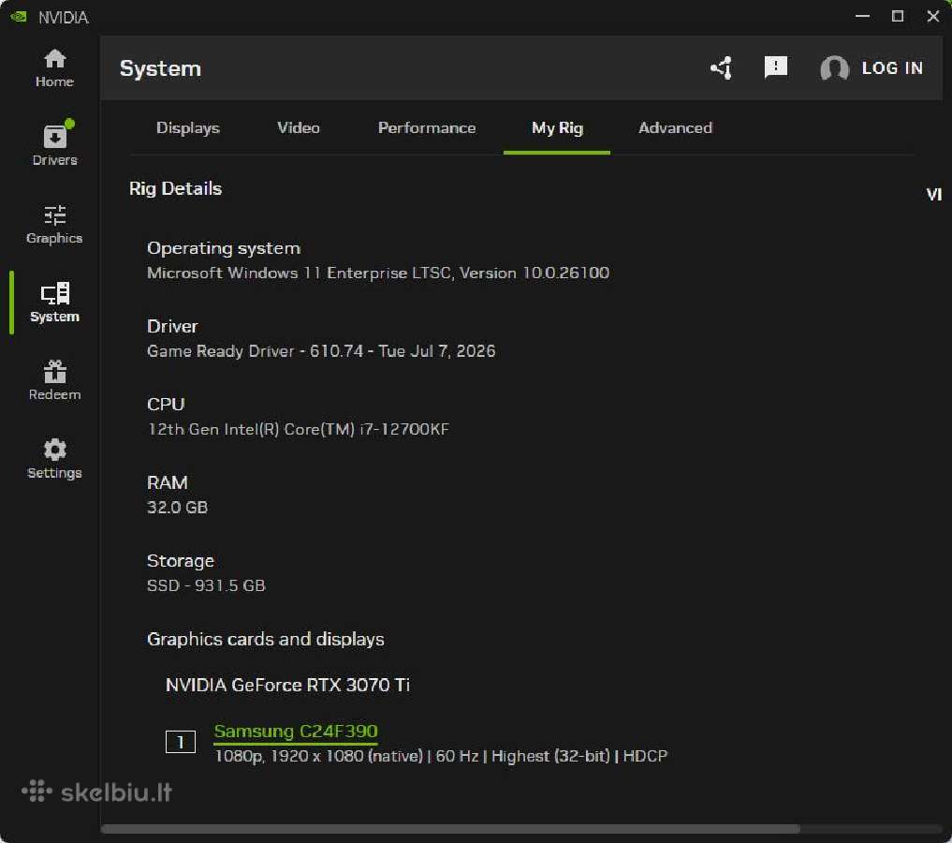952x843 pixels.
Task: Click the 32.0 GB RAM value
Action: (177, 507)
